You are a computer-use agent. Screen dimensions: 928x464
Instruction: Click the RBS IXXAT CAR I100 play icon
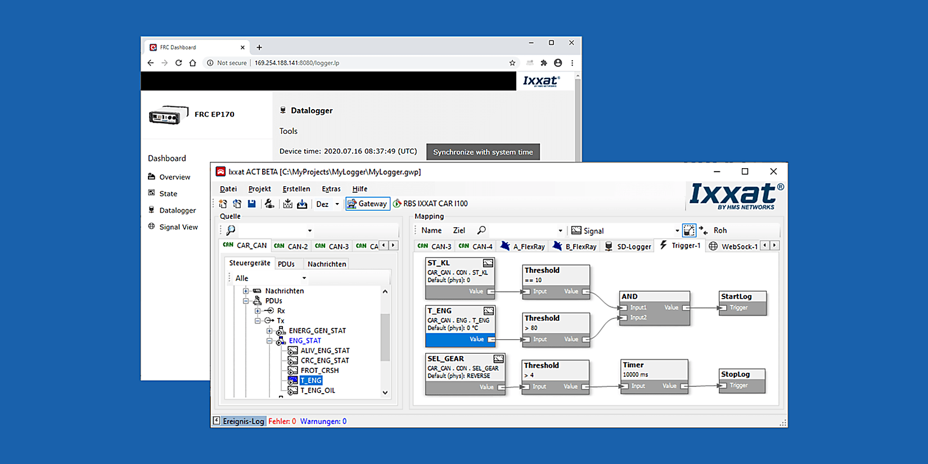[397, 204]
